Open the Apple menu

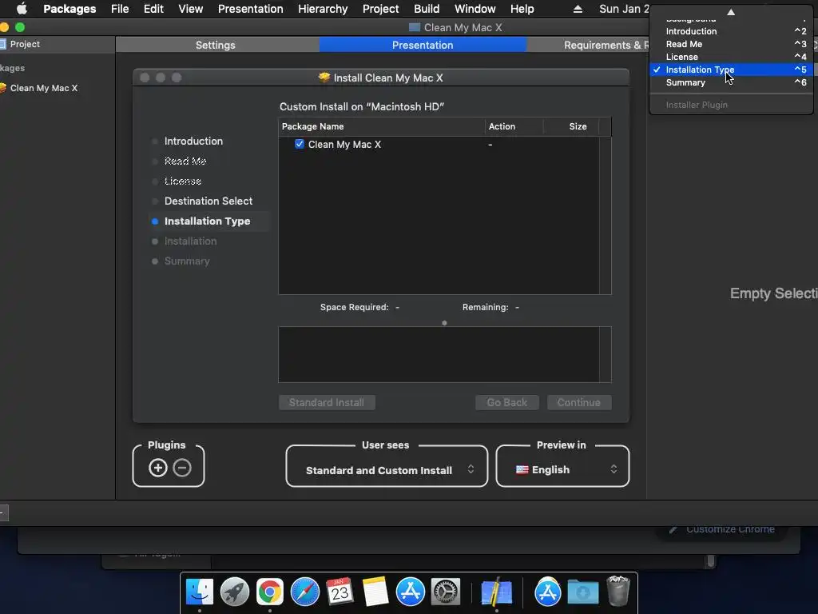click(x=22, y=9)
